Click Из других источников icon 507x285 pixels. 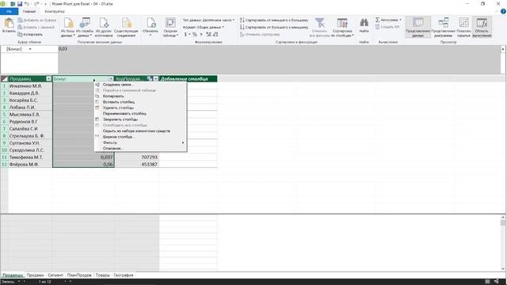point(104,24)
